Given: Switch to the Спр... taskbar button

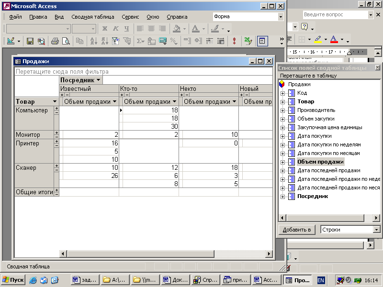Looking at the screenshot, I should (x=206, y=280).
